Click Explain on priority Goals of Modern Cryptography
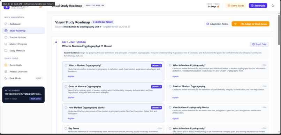This screenshot has width=281, height=135. (x=71, y=97)
